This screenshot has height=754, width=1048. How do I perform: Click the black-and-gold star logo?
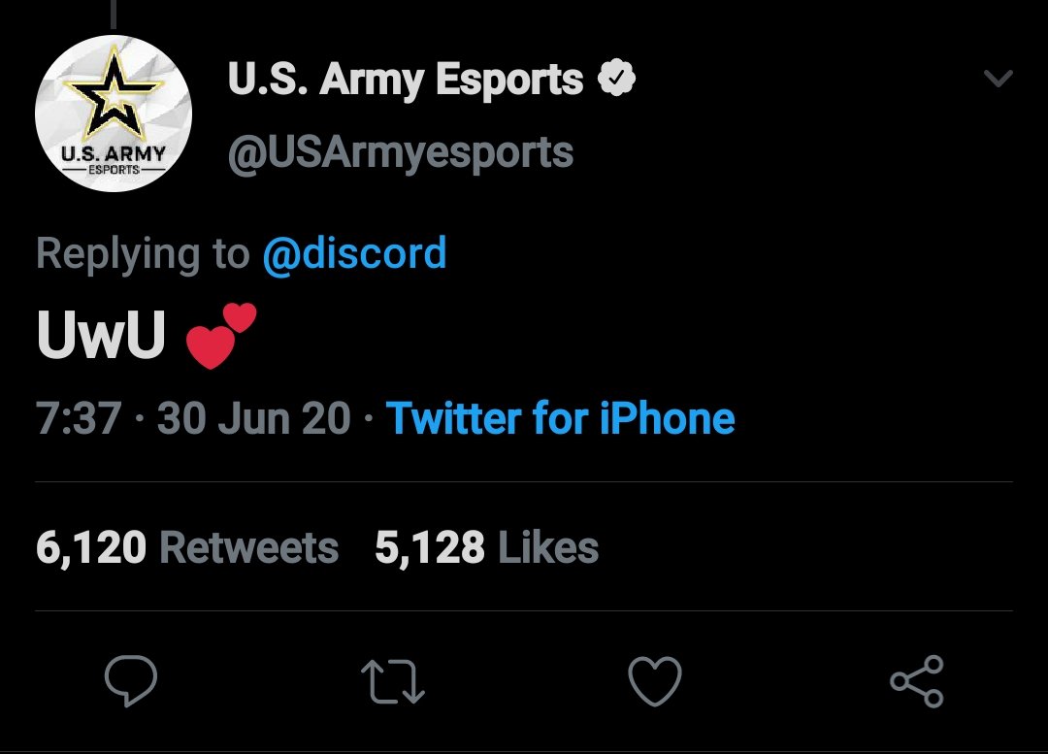pos(115,92)
